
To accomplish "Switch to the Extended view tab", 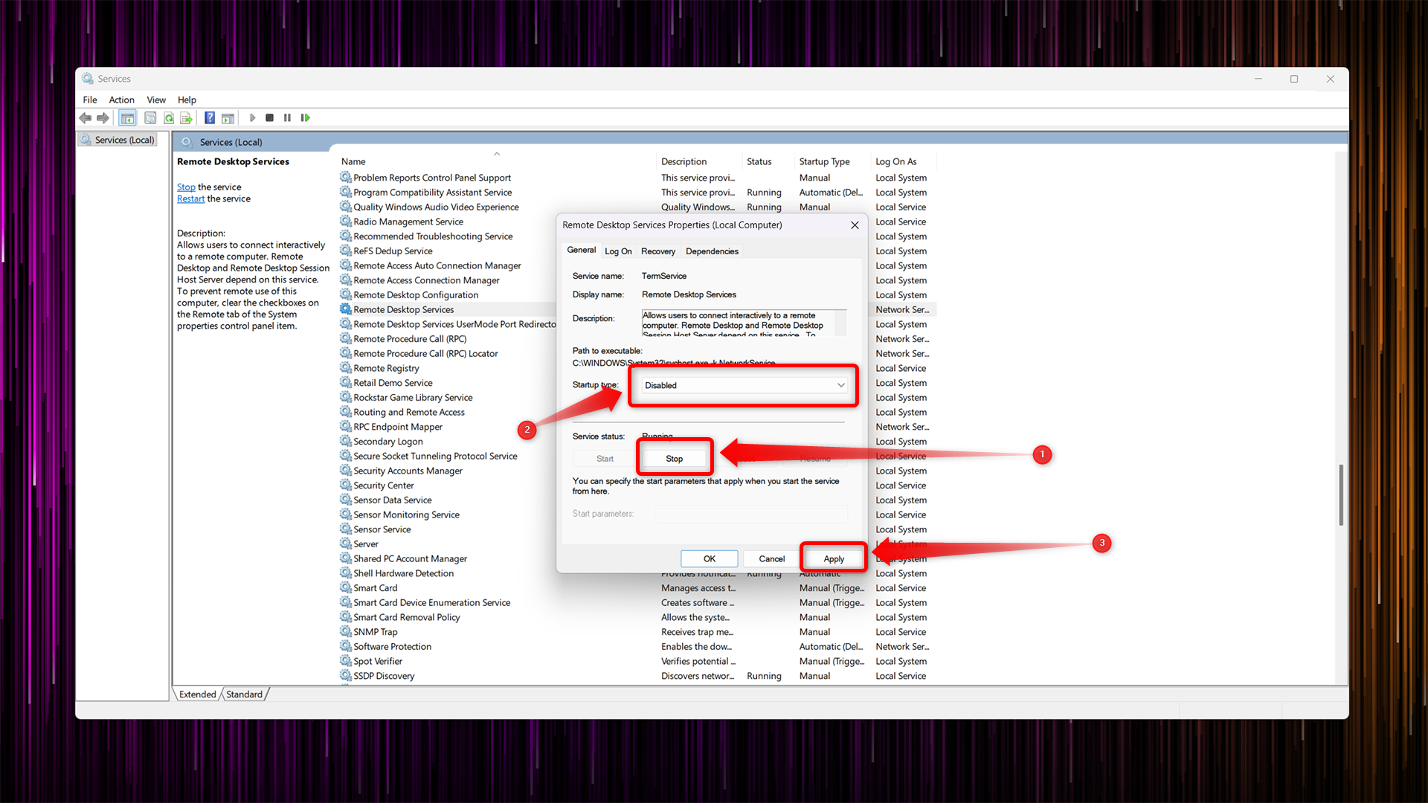I will tap(198, 694).
